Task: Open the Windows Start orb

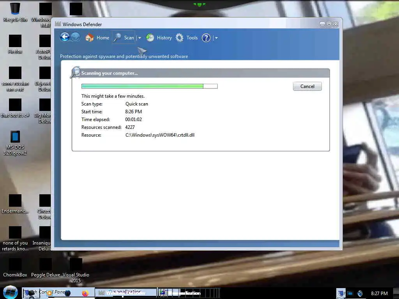Action: click(x=11, y=292)
